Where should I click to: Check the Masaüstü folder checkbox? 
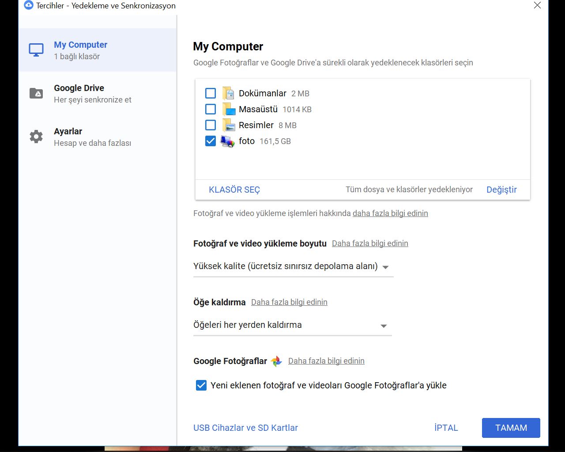[211, 109]
